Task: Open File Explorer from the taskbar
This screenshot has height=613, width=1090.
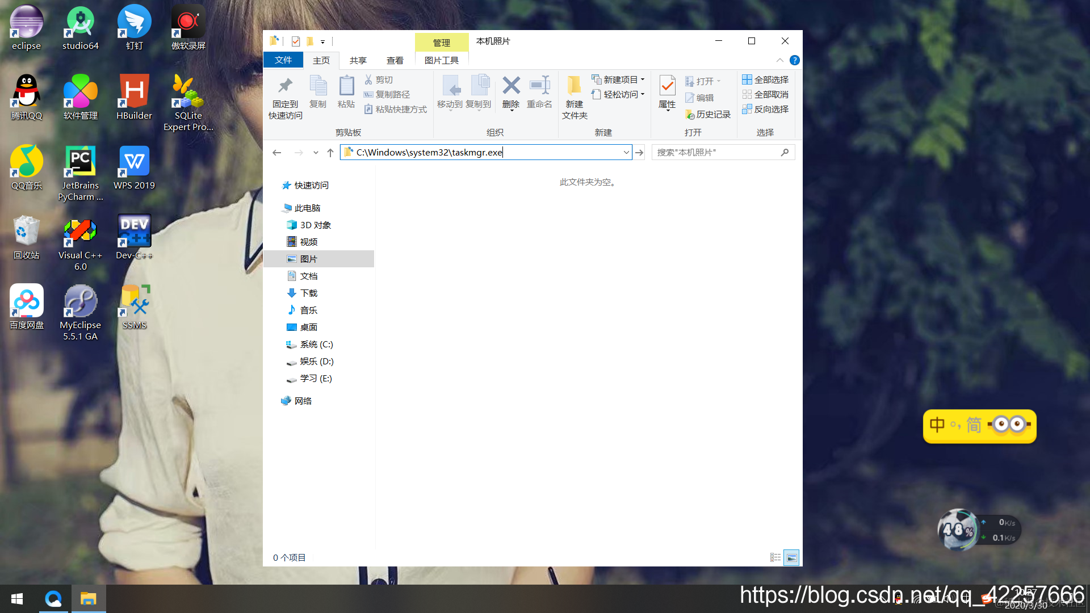Action: (88, 599)
